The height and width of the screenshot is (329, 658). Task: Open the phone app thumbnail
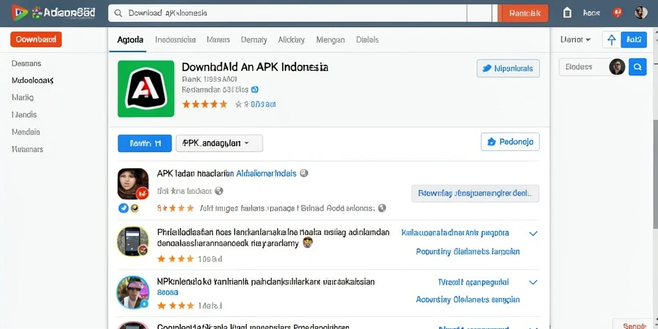133,242
